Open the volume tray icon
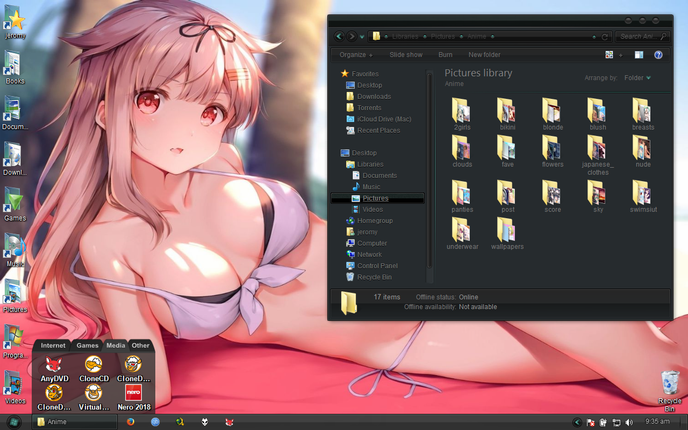 point(629,422)
